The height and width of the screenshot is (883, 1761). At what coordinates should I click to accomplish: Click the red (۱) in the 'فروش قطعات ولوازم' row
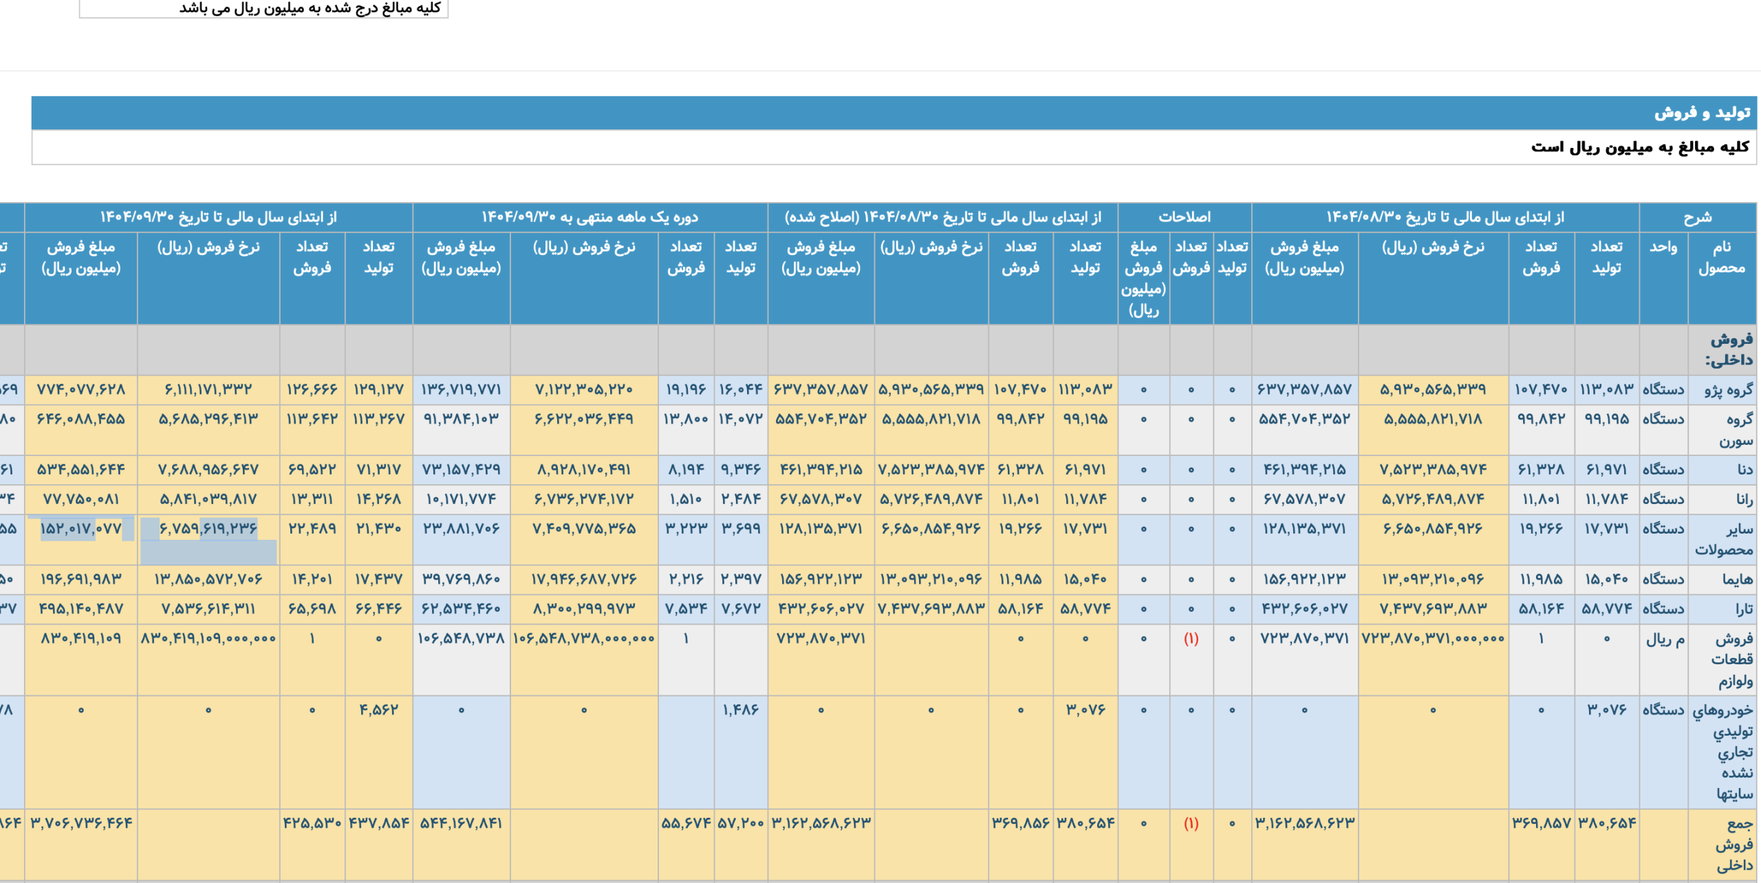click(x=1191, y=639)
